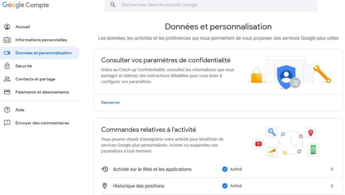
Task: Open the Aide link
Action: pyautogui.click(x=20, y=110)
